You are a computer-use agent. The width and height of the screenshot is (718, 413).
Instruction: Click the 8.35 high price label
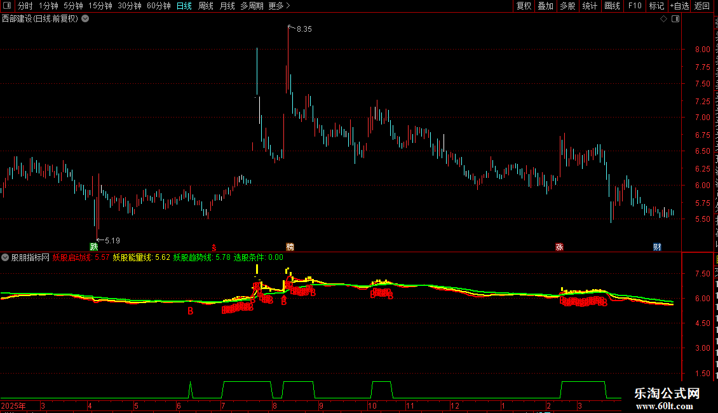click(304, 29)
